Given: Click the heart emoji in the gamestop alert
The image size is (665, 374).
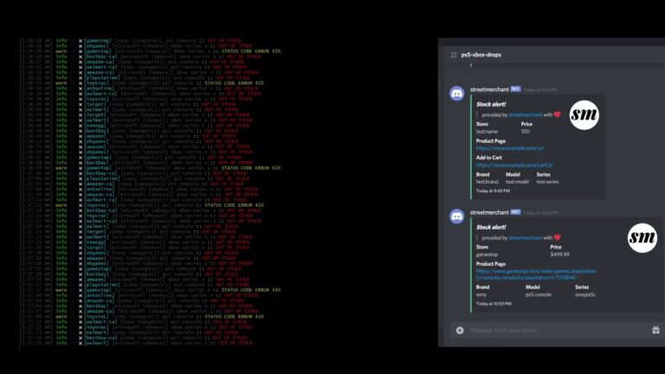Looking at the screenshot, I should pos(558,237).
